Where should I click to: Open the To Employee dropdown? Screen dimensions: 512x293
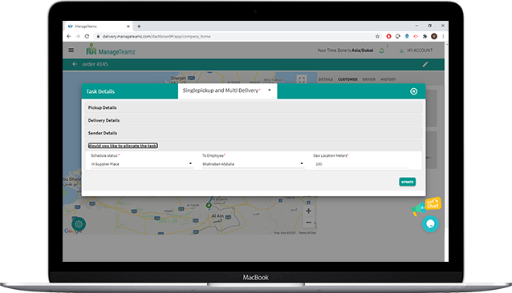[x=253, y=164]
